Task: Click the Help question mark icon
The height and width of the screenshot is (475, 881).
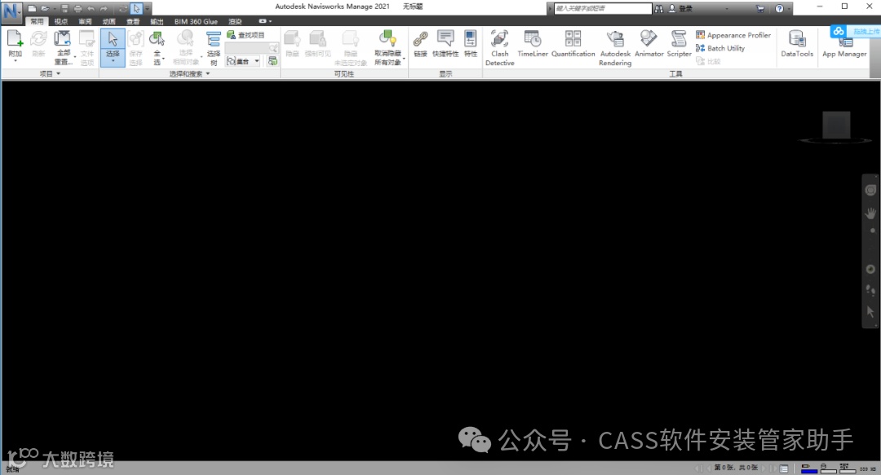Action: (x=779, y=8)
